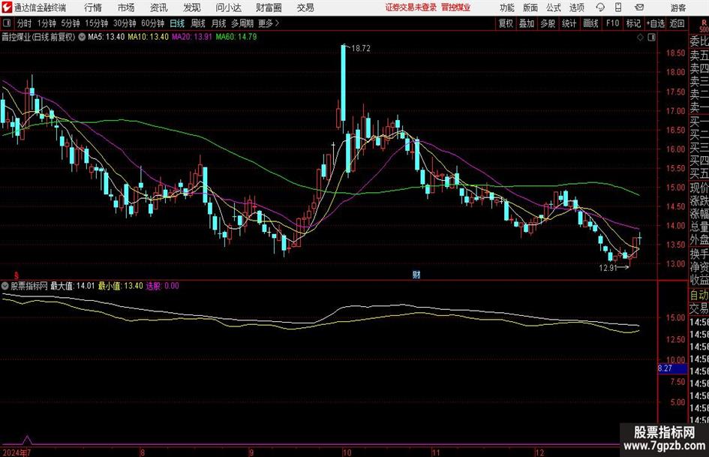Click the 游客 user account label
The width and height of the screenshot is (709, 457).
point(678,8)
